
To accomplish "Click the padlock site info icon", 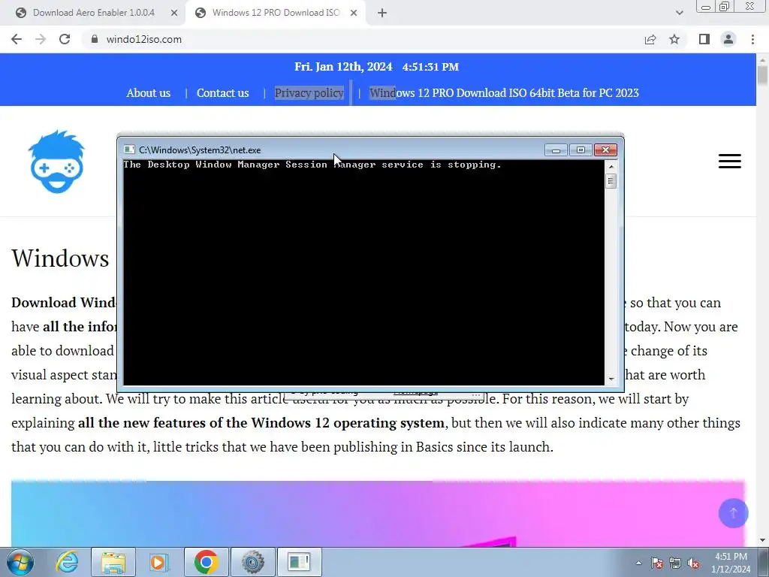I will (95, 39).
